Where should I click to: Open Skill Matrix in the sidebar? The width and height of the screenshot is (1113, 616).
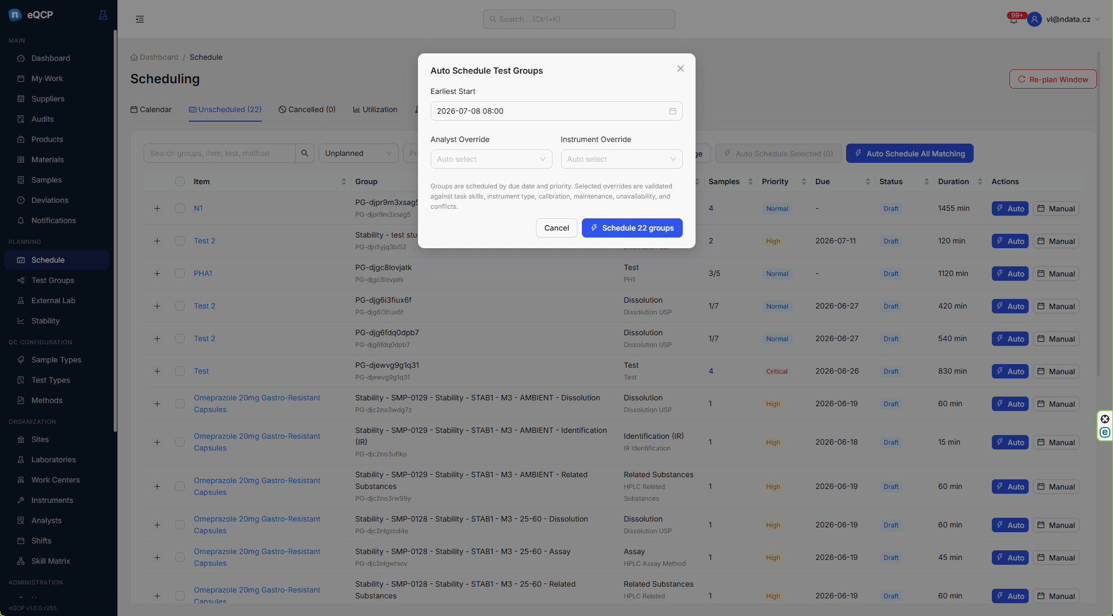pyautogui.click(x=51, y=561)
